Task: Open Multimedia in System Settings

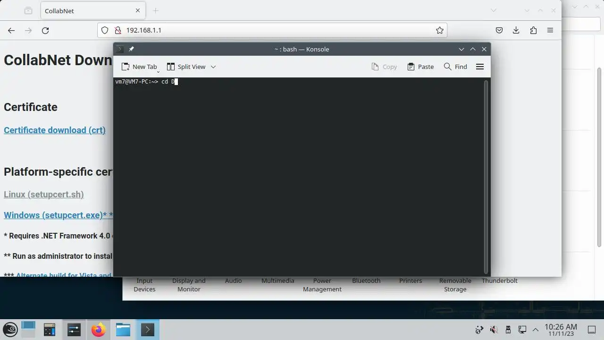Action: click(x=277, y=280)
